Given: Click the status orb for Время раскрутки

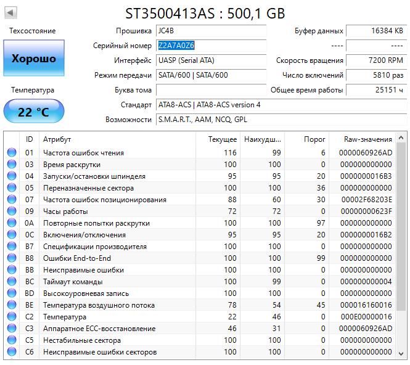Looking at the screenshot, I should 12,165.
